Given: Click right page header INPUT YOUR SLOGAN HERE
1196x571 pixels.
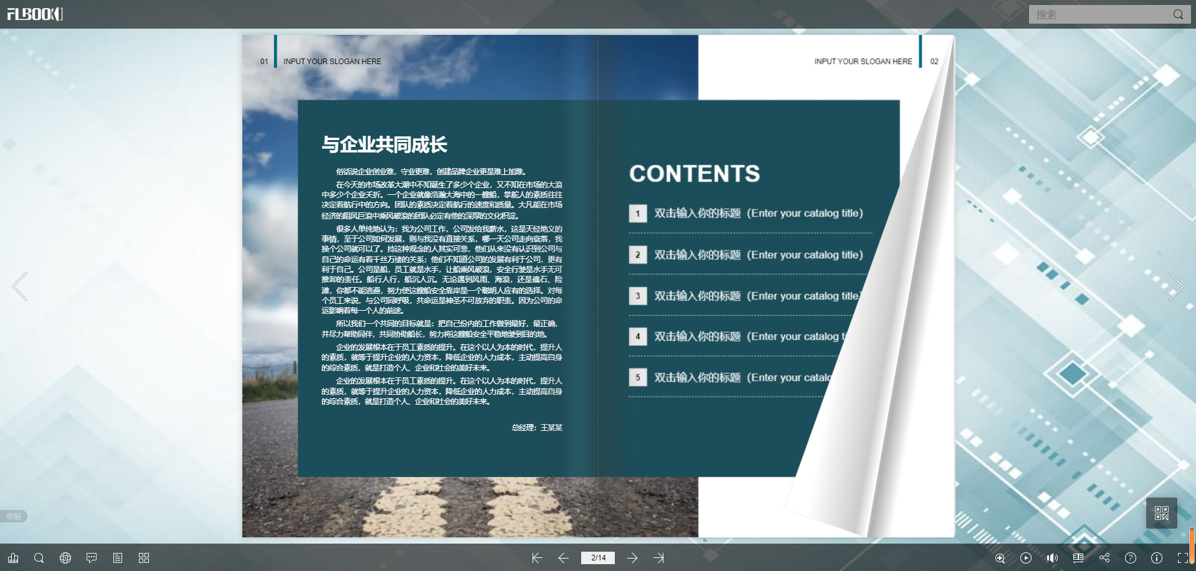Looking at the screenshot, I should pos(863,62).
